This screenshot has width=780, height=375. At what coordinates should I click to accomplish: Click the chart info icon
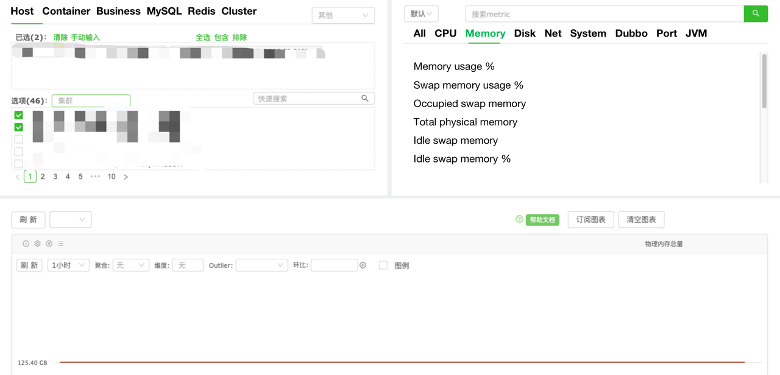tap(26, 244)
